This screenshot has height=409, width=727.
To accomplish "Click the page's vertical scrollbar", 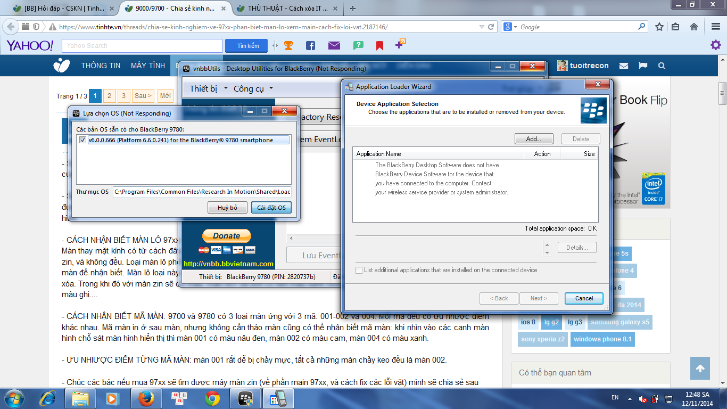I will click(722, 213).
